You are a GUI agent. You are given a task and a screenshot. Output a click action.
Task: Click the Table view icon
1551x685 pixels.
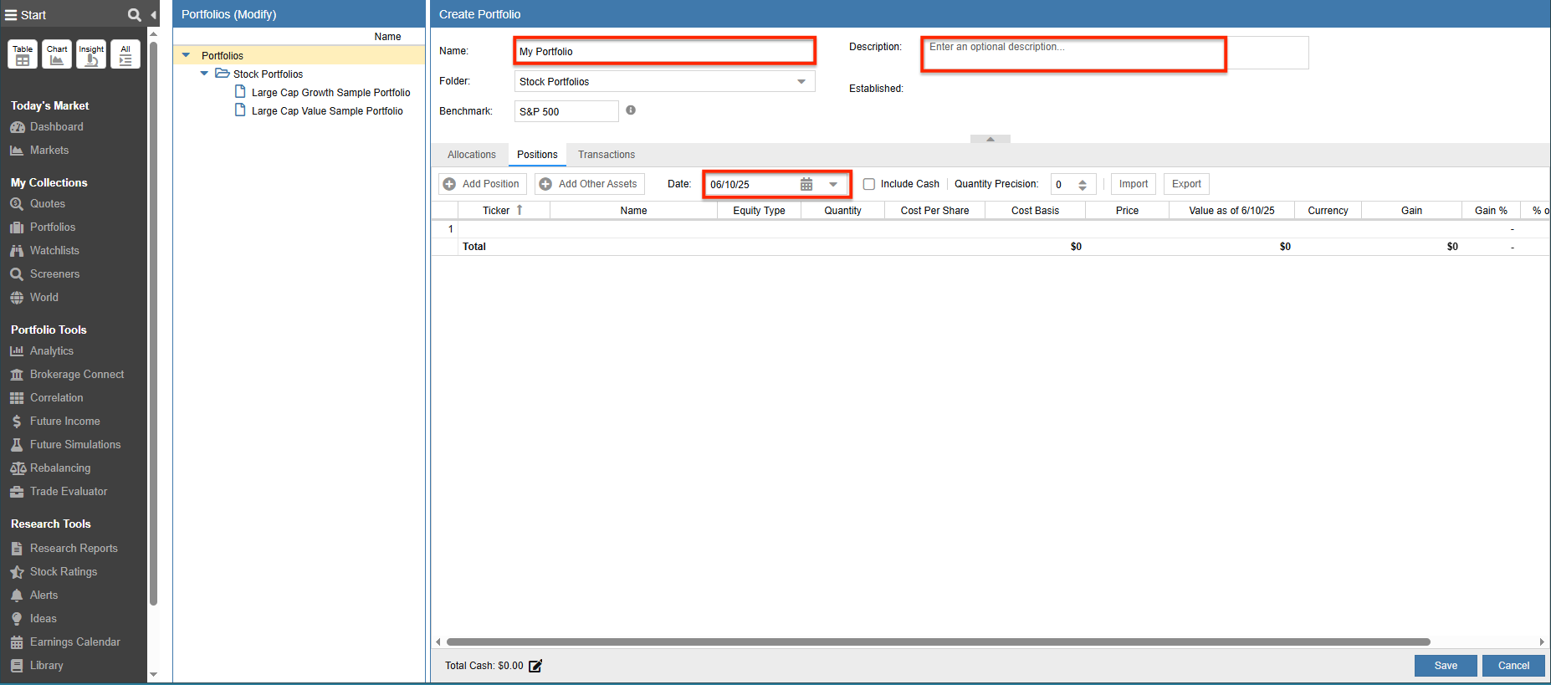[x=23, y=55]
